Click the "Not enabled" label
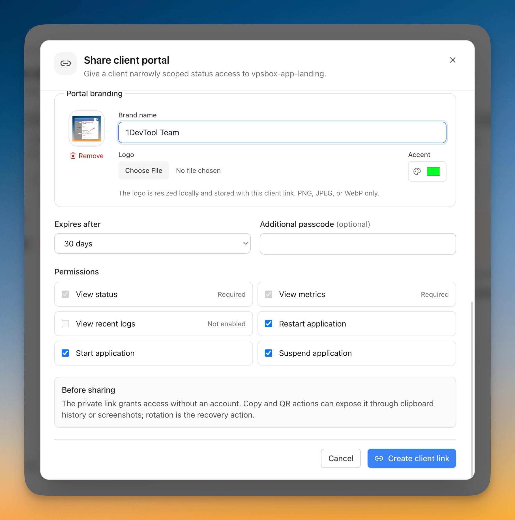This screenshot has height=520, width=515. (x=226, y=324)
